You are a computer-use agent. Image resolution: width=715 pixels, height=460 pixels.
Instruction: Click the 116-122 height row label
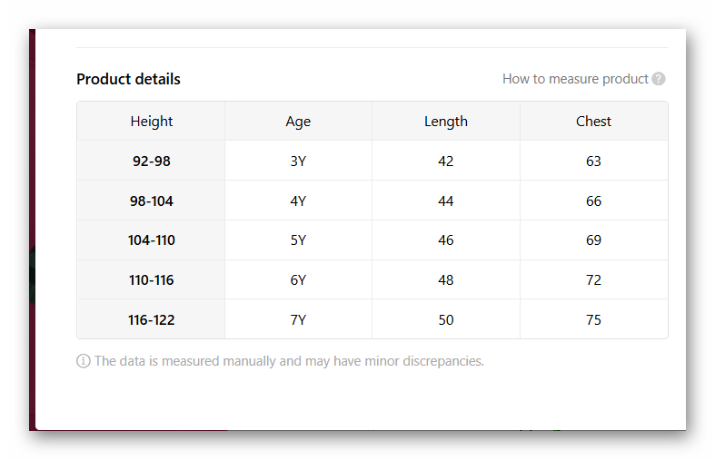click(x=152, y=320)
